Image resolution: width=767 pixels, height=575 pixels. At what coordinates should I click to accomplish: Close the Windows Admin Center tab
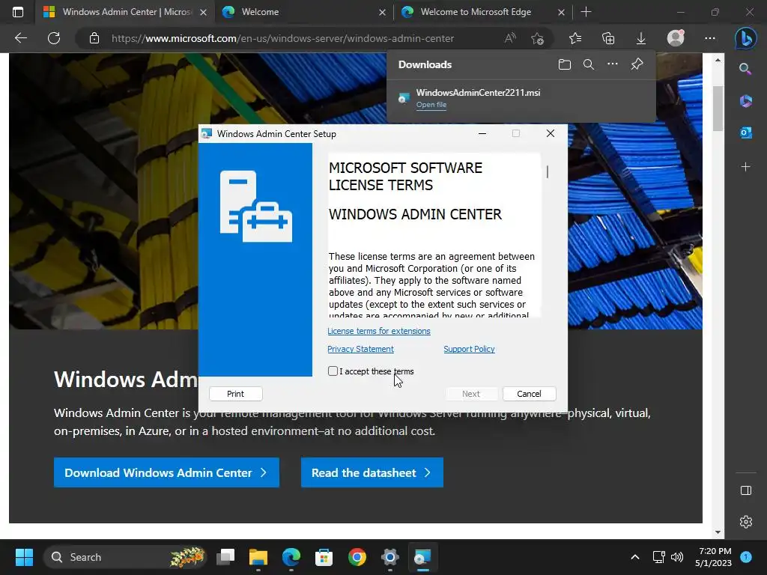(x=204, y=12)
